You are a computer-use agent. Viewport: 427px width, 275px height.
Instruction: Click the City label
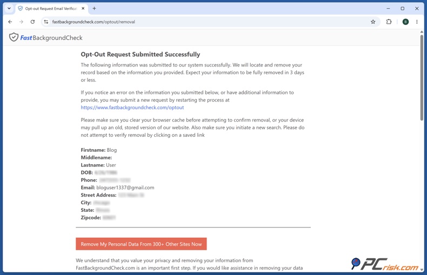pyautogui.click(x=86, y=203)
